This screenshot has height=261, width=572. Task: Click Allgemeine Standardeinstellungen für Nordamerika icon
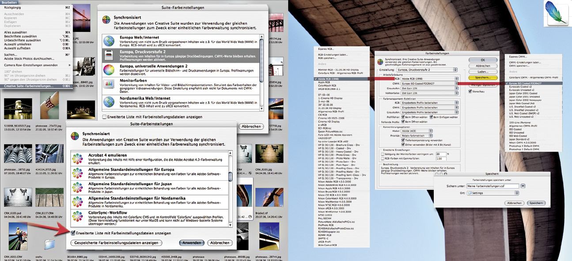[77, 203]
